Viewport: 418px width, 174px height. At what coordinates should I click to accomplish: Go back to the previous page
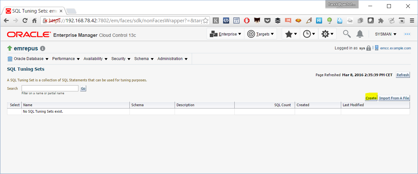coord(6,20)
